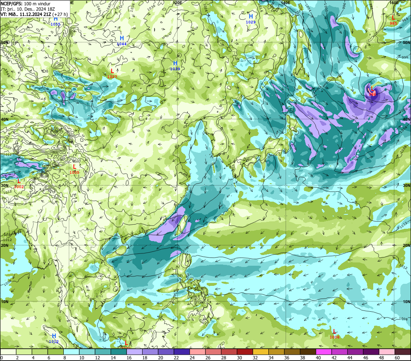Select the light green 2–4 legend swatch
The width and height of the screenshot is (411, 361).
click(x=24, y=352)
